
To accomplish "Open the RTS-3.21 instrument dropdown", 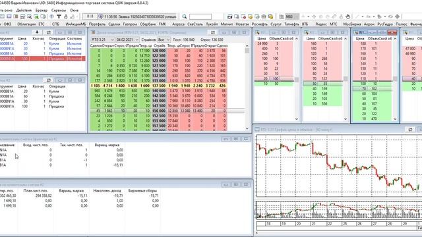I will 102,39.
